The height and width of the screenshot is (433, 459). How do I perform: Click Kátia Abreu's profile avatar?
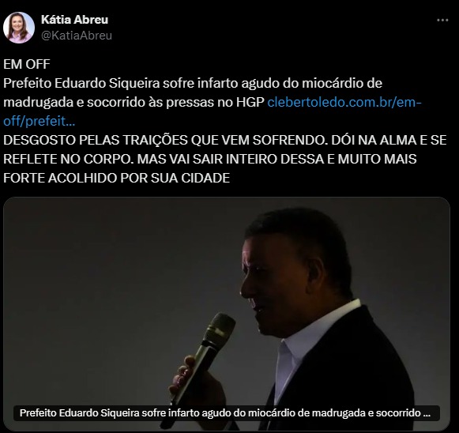point(19,28)
